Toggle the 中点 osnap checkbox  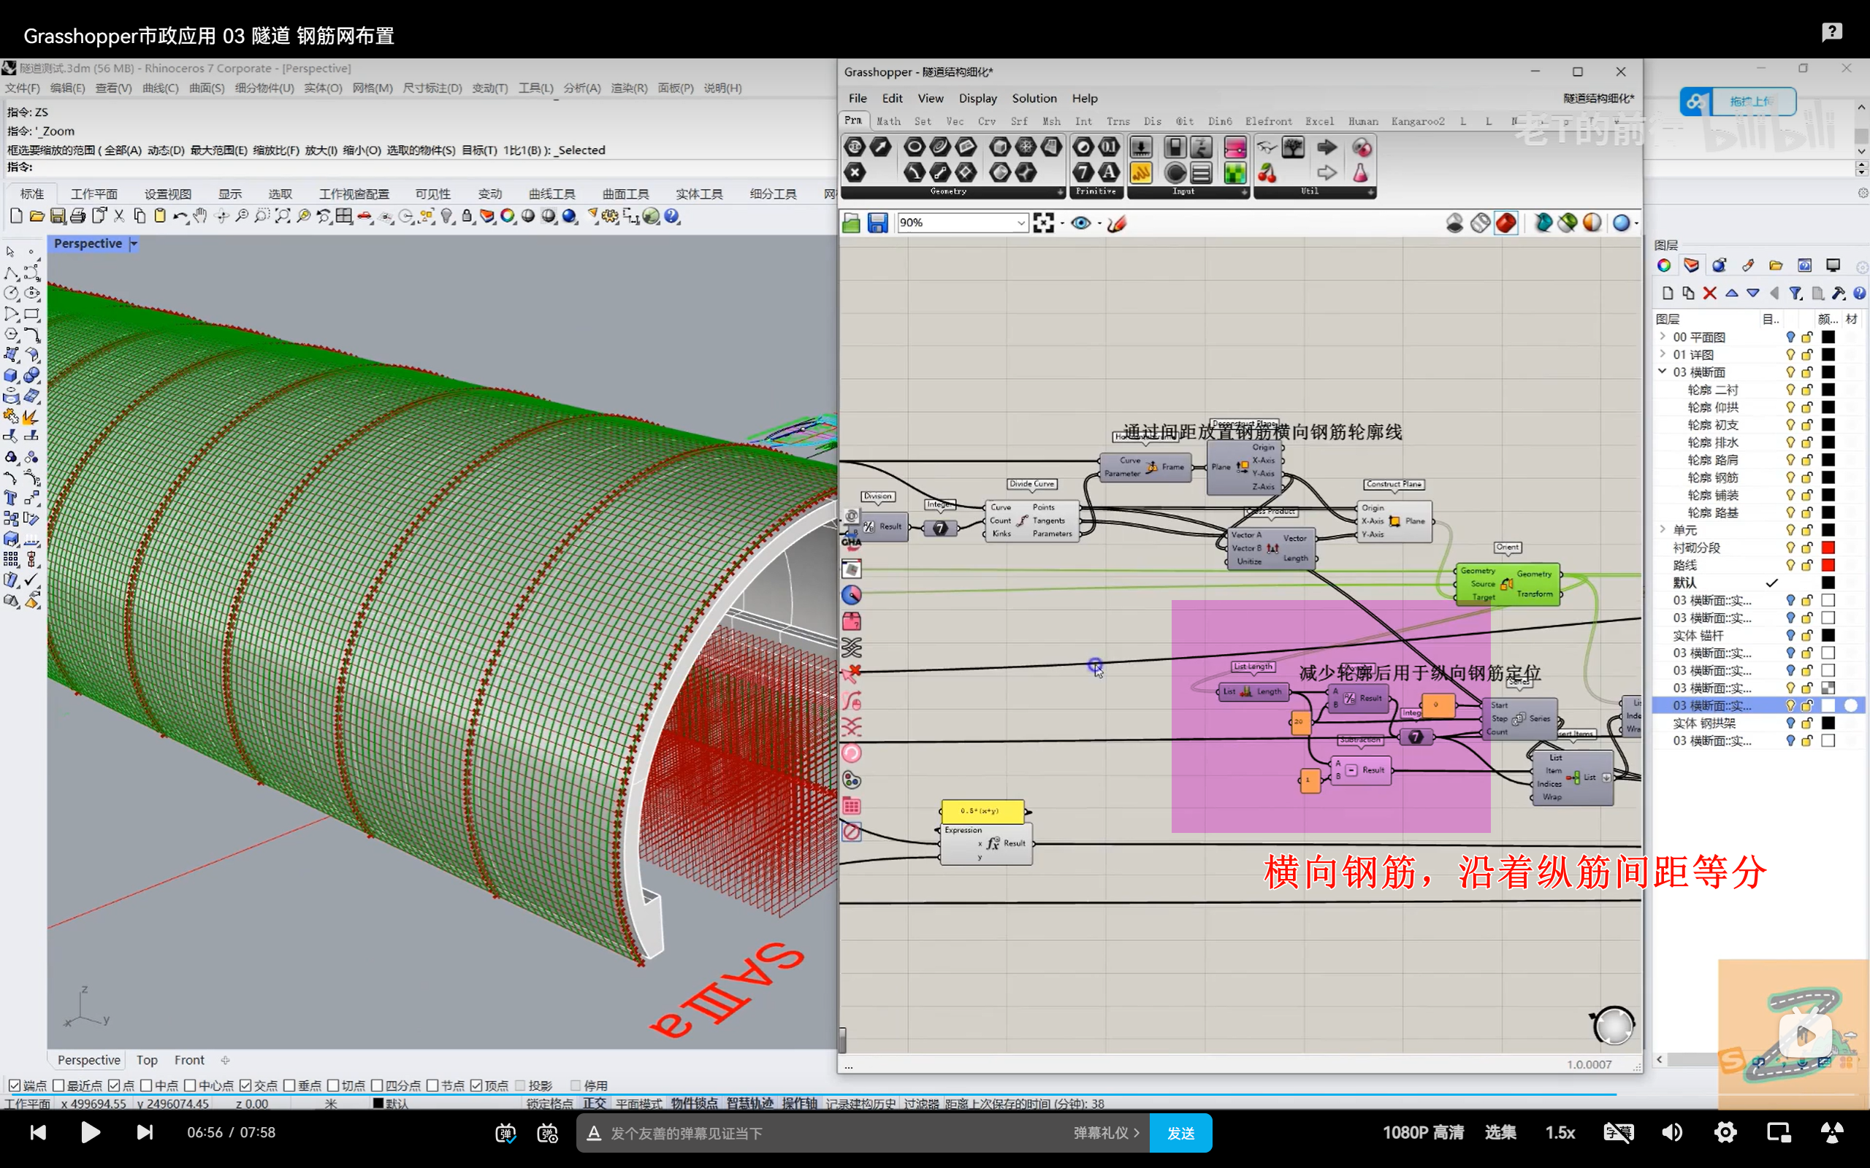coord(146,1086)
